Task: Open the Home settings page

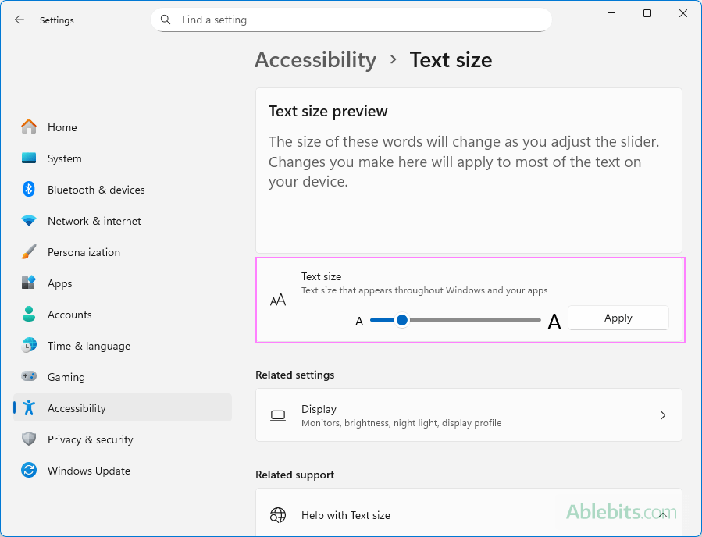Action: tap(123, 127)
